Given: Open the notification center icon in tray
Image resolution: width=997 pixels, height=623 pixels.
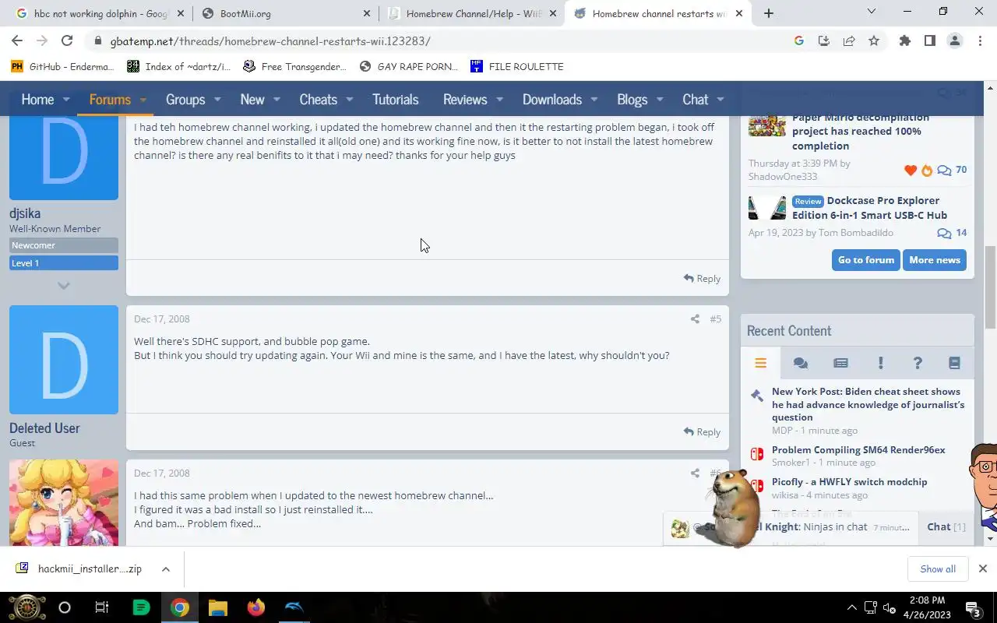Looking at the screenshot, I should tap(973, 608).
